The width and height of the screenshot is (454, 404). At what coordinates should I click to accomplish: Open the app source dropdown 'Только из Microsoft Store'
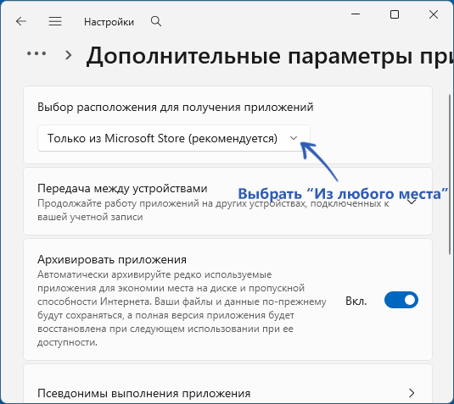point(174,138)
